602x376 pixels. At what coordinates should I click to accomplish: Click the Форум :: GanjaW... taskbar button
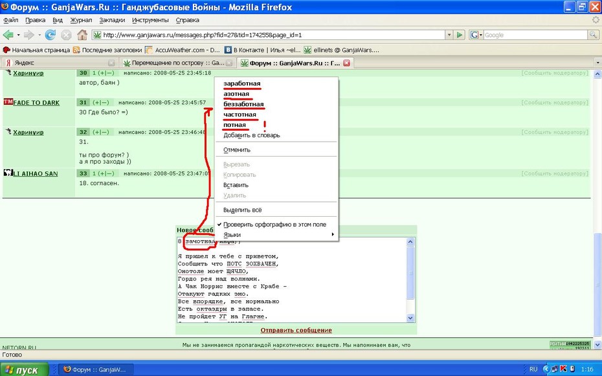[96, 370]
